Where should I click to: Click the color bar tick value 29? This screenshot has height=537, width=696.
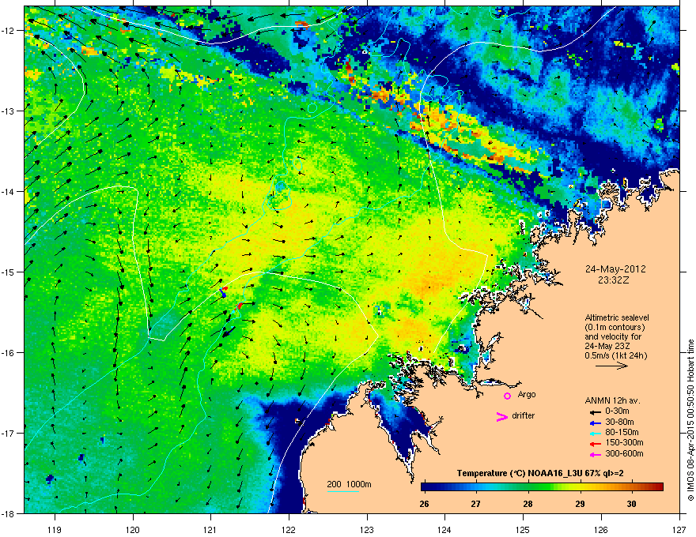(580, 504)
